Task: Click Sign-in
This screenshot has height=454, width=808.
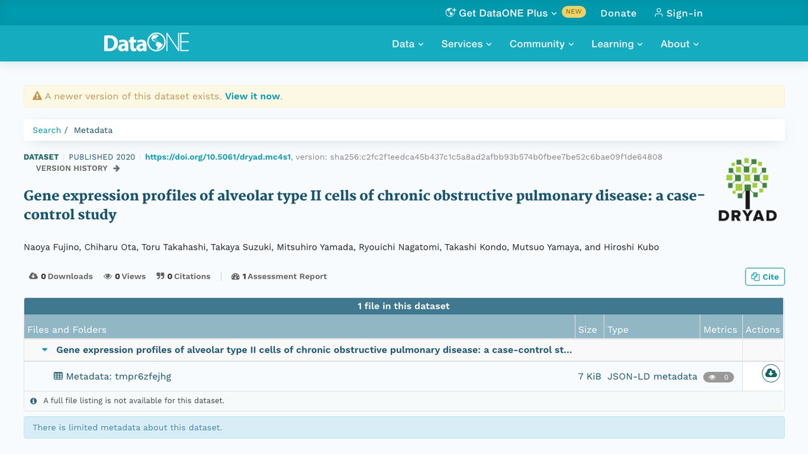Action: tap(678, 13)
